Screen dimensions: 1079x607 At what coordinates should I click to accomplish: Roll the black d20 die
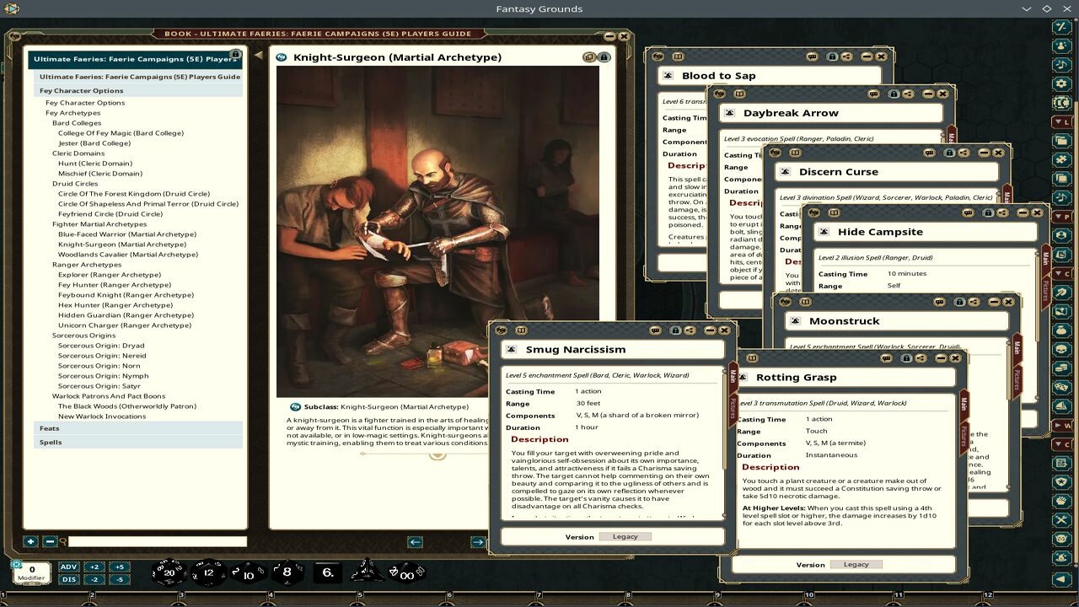(168, 572)
